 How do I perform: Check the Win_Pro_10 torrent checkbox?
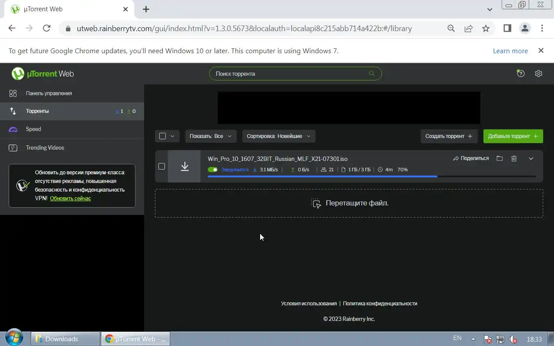161,166
